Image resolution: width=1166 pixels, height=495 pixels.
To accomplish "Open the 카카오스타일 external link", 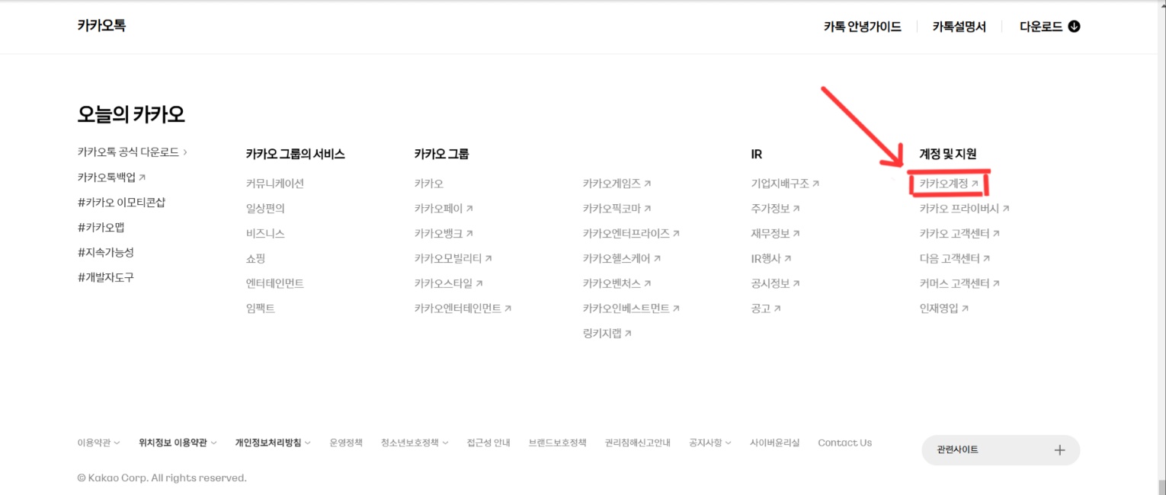I will click(449, 283).
